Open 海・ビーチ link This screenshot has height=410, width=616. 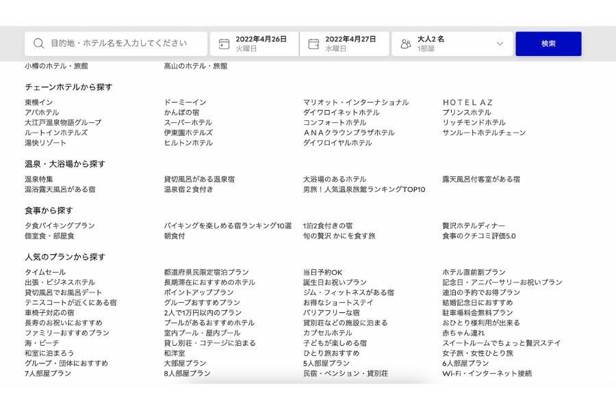[x=42, y=343]
